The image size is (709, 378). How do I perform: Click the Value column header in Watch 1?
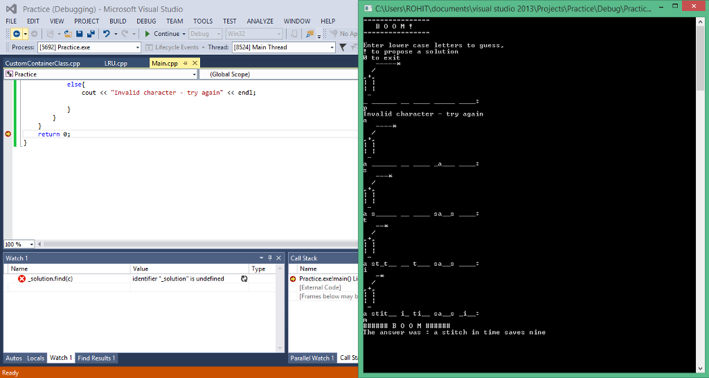pyautogui.click(x=190, y=269)
